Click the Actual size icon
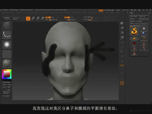This screenshot has width=152, height=114. tap(122, 33)
